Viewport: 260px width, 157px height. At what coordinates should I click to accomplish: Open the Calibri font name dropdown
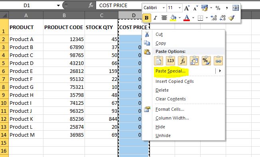click(x=163, y=8)
